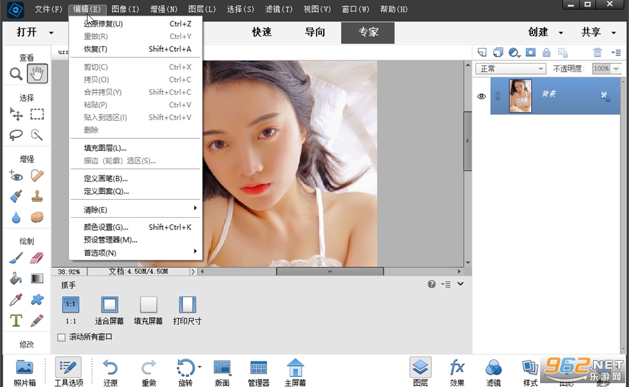Viewport: 629px width, 387px height.
Task: Click the vertical canvas scrollbar thumb
Action: tap(467, 142)
